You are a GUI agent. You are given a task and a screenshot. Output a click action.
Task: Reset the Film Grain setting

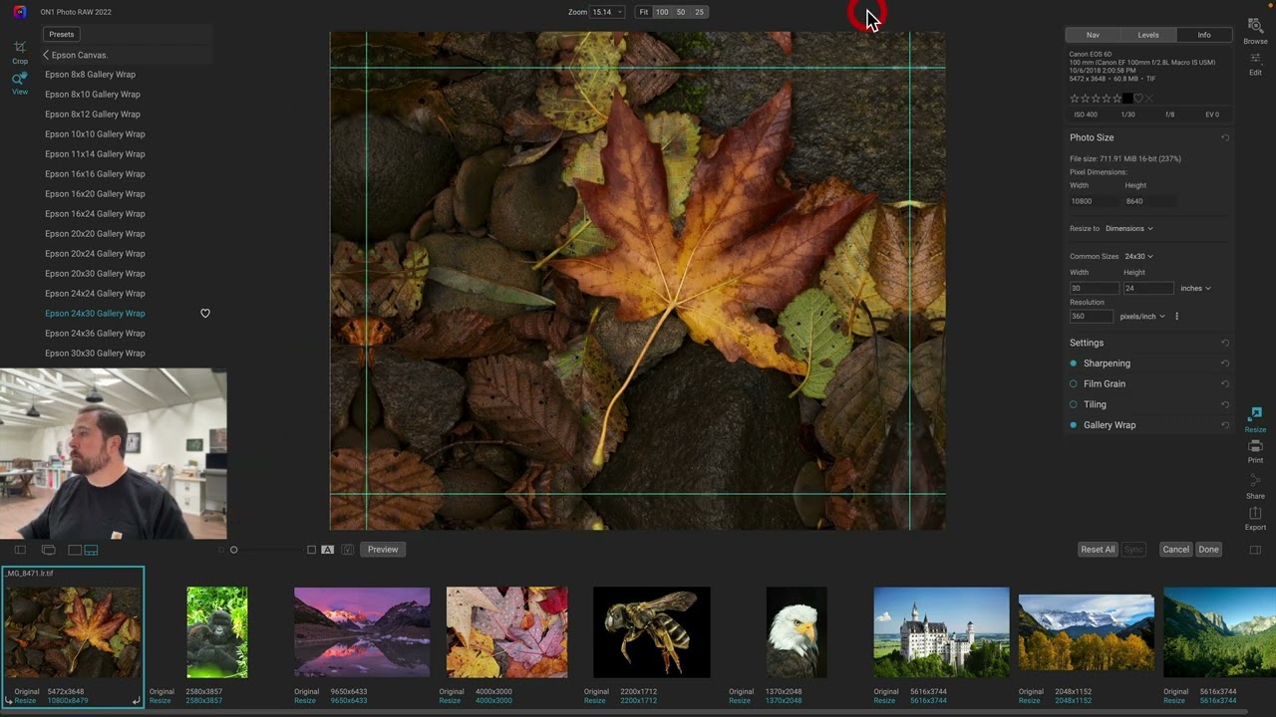point(1225,384)
